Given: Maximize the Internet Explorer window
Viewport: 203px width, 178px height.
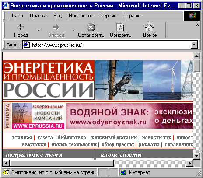Looking at the screenshot, I should pos(189,6).
